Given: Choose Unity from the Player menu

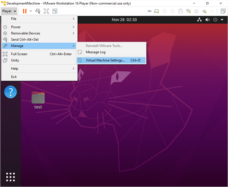Looking at the screenshot, I should point(39,60).
